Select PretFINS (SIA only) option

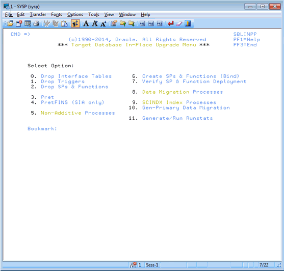point(72,102)
